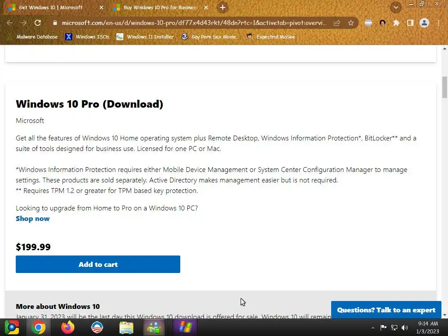Go back with the browser back arrow

(x=9, y=23)
